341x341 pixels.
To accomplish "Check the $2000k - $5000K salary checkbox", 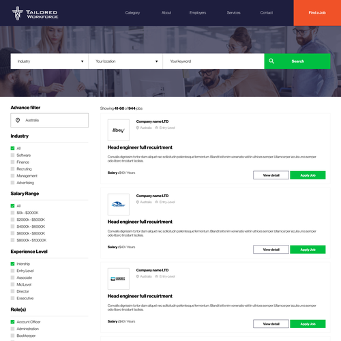I will 12,220.
